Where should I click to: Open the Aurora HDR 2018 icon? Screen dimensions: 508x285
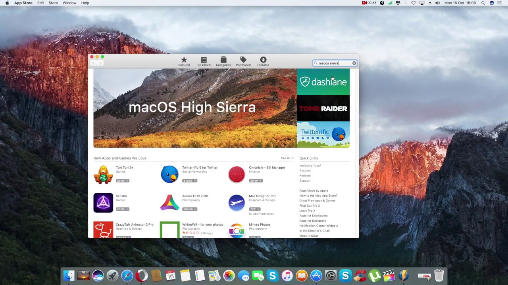click(170, 203)
